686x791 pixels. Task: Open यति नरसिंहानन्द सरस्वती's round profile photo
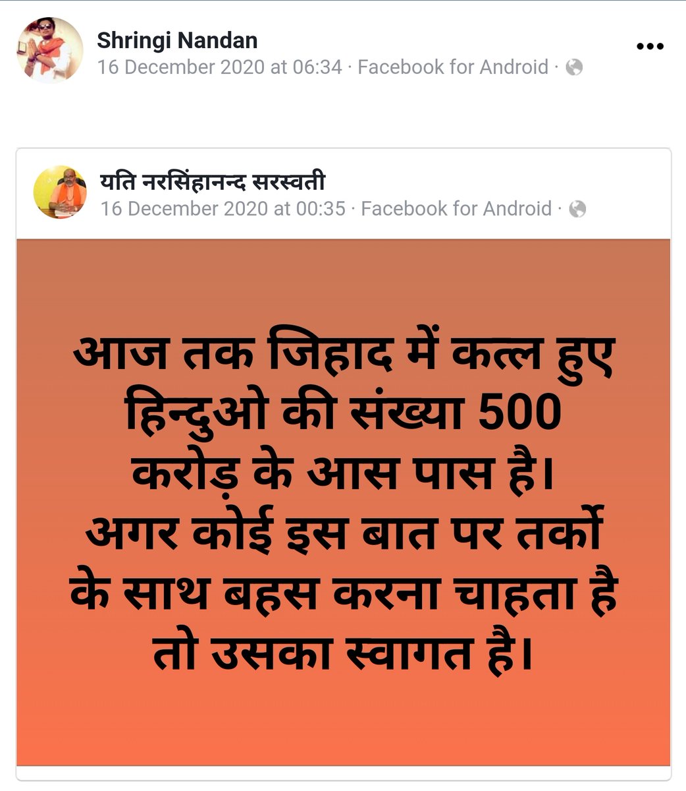(60, 192)
